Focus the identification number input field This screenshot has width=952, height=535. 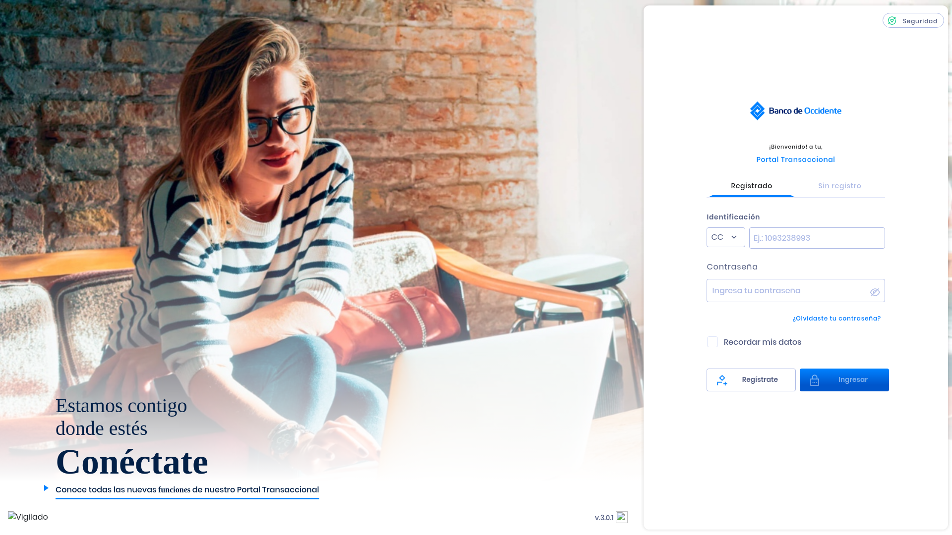817,238
